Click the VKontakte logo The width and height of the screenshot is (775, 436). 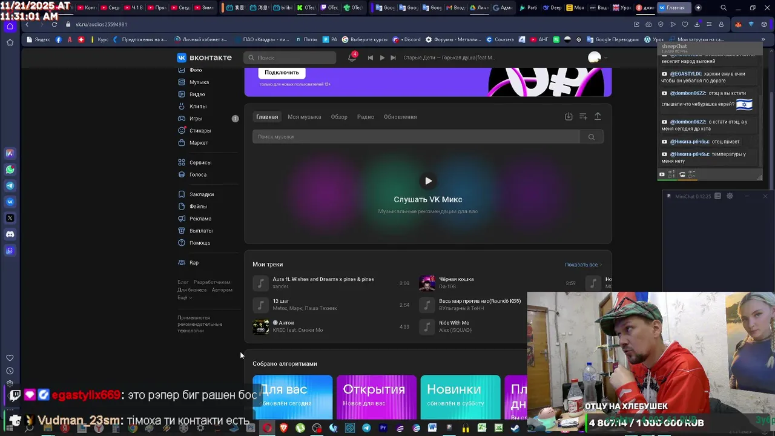204,58
